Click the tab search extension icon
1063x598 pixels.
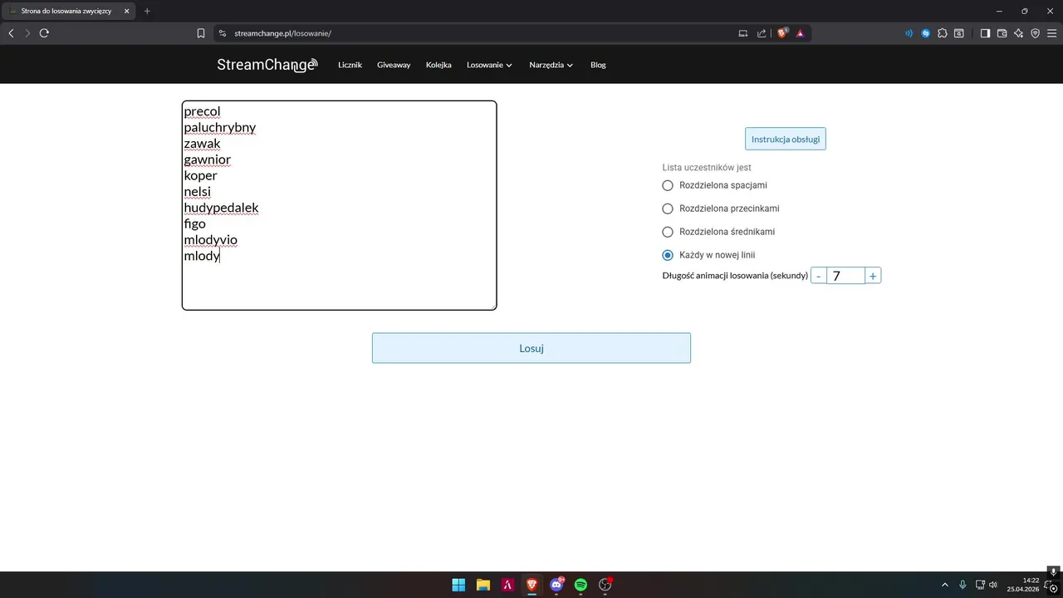click(x=959, y=33)
